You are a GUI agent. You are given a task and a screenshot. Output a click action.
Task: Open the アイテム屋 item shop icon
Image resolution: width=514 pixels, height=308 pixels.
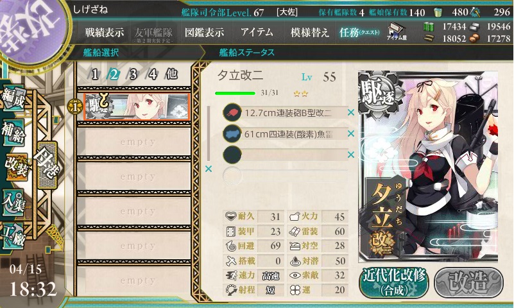pyautogui.click(x=397, y=31)
